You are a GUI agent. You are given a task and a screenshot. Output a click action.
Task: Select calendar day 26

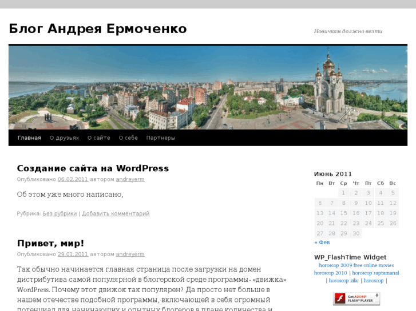[x=393, y=223]
